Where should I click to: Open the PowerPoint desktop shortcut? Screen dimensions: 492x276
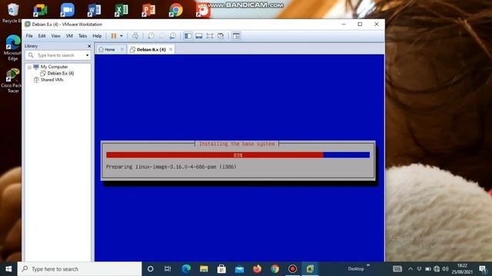[148, 10]
